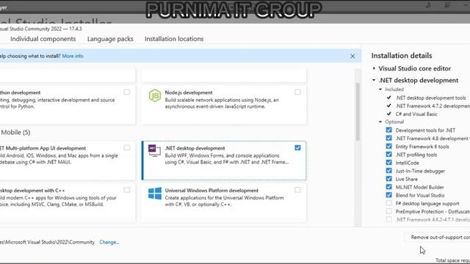Check F# desktop language support option
The width and height of the screenshot is (470, 264).
(388, 203)
